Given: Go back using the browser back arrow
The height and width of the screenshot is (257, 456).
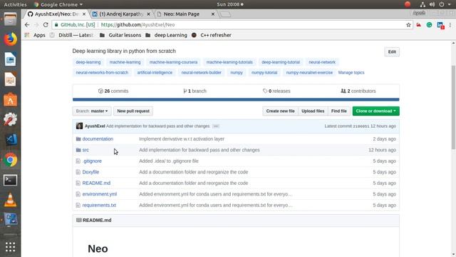Looking at the screenshot, I should coord(27,25).
